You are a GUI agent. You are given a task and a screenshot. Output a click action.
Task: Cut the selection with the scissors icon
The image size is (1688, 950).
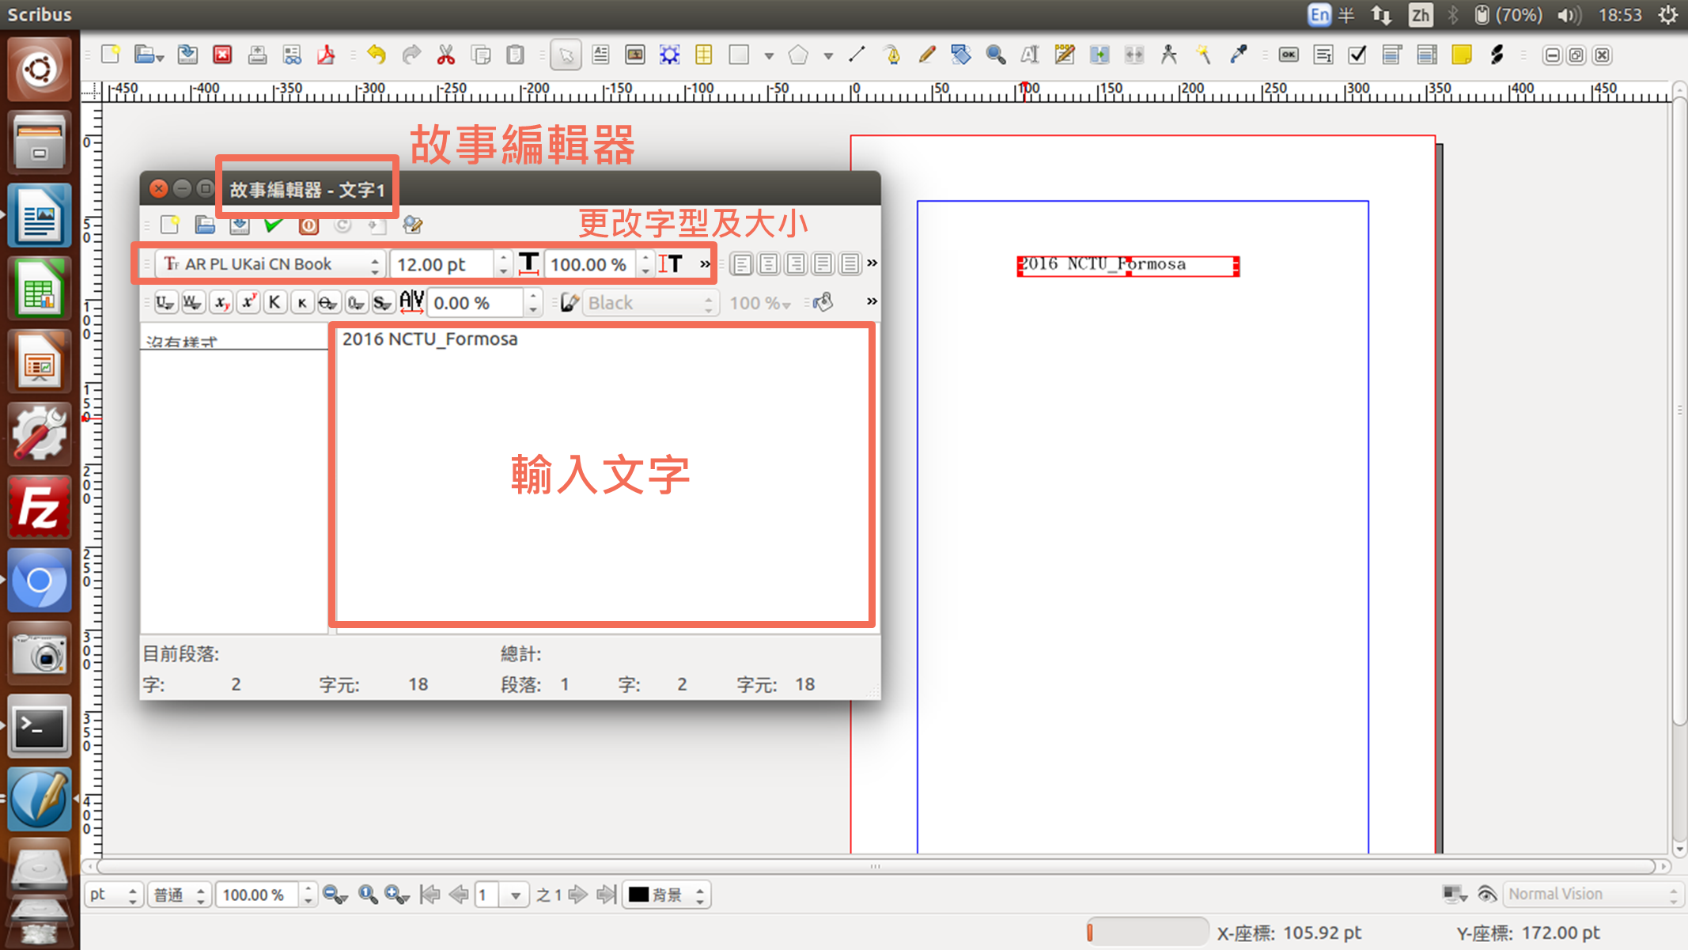point(446,55)
